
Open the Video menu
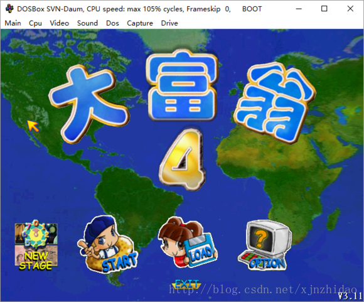point(60,23)
